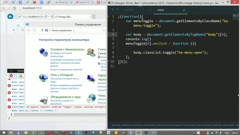Open Chrome from the taskbar

point(41,132)
